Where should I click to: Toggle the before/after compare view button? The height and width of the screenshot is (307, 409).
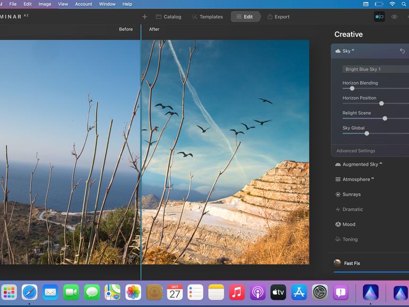(379, 16)
